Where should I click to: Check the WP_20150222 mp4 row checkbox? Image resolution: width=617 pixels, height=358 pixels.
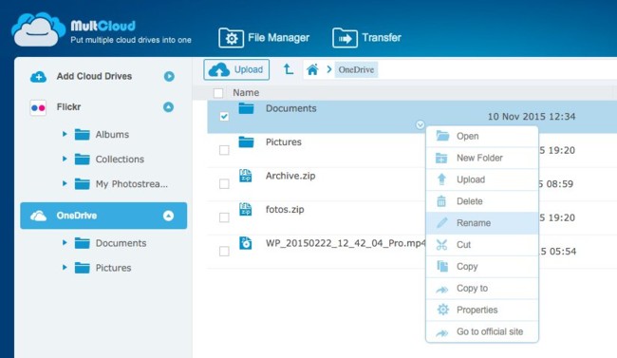point(224,252)
